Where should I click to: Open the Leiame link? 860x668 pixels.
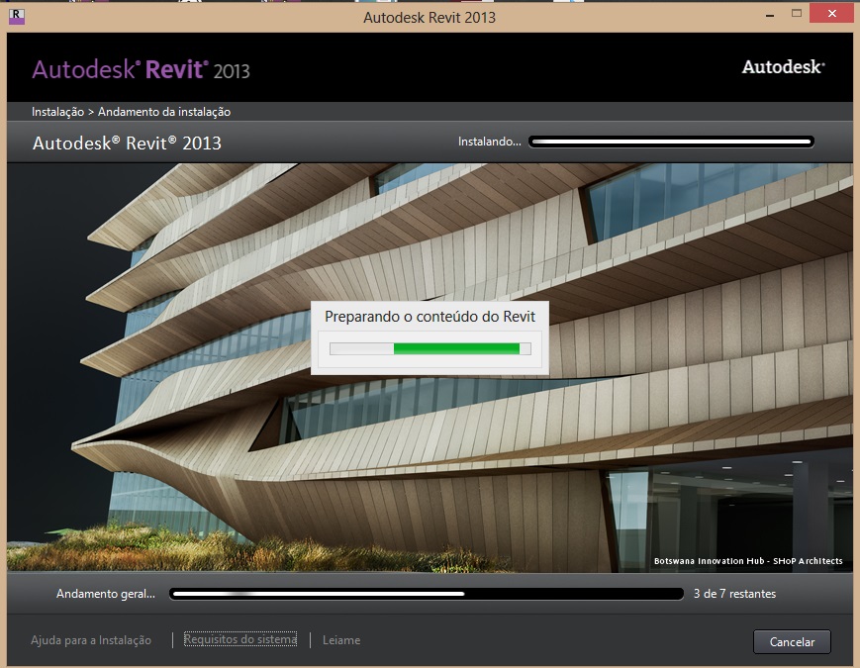(x=341, y=640)
